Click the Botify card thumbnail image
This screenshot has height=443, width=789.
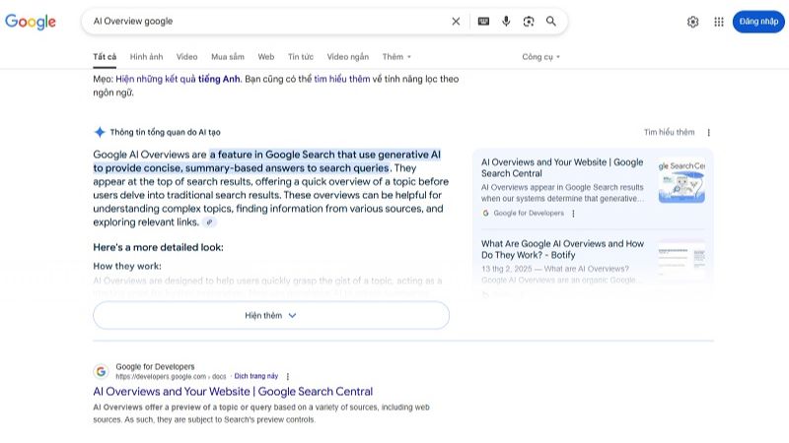coord(681,260)
